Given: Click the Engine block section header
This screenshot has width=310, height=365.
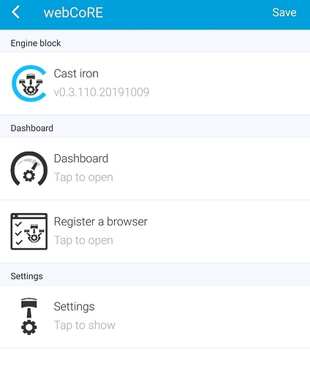Looking at the screenshot, I should (x=36, y=43).
